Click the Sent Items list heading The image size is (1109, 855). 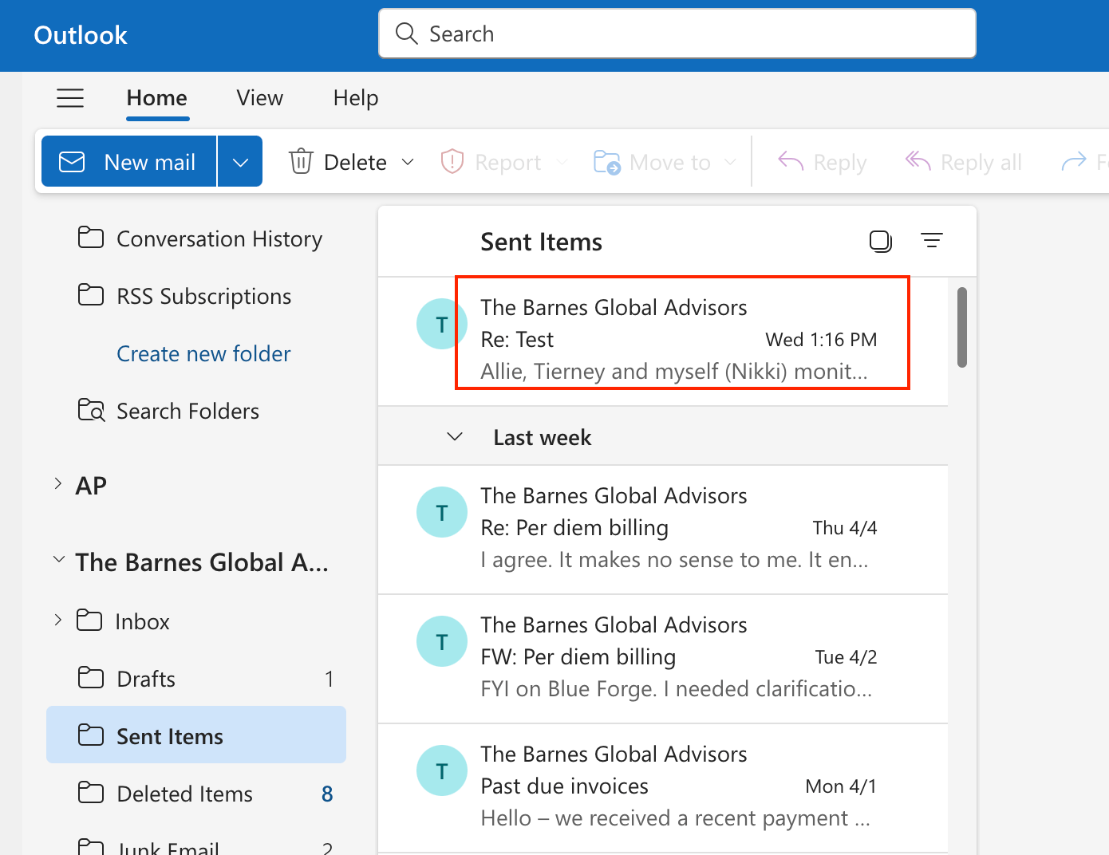[x=542, y=242]
